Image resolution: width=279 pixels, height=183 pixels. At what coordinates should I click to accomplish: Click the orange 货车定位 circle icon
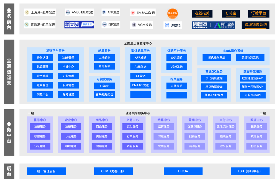click(x=172, y=13)
